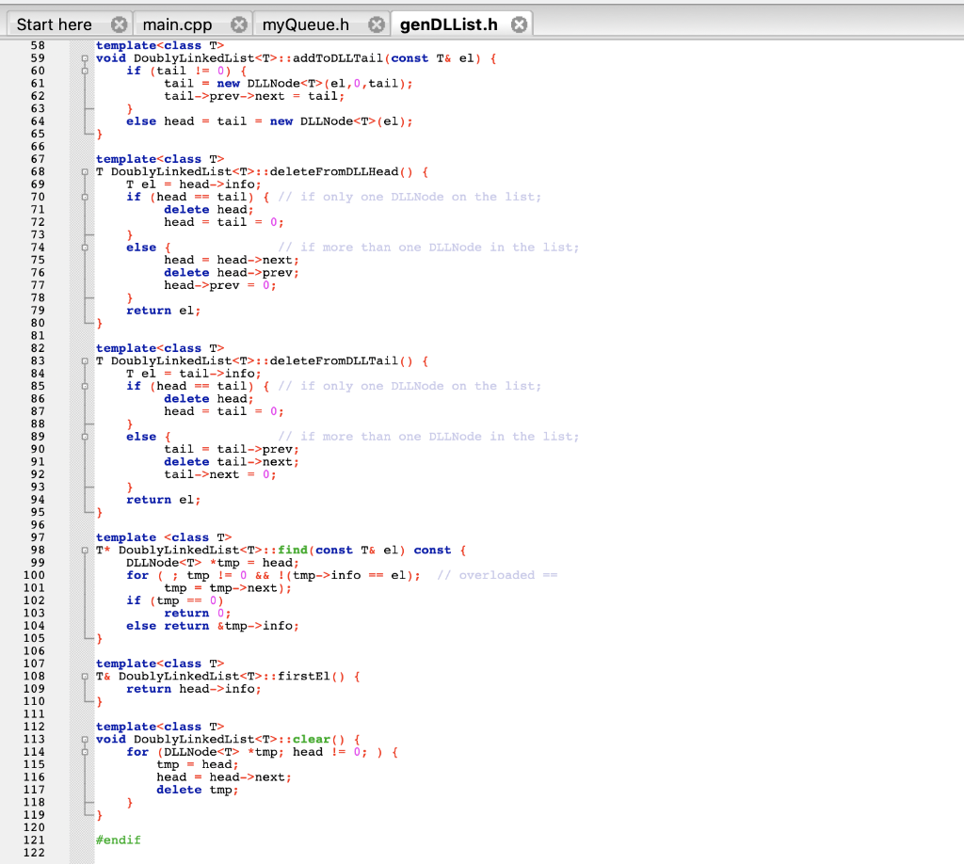Image resolution: width=964 pixels, height=864 pixels.
Task: Toggle the fold square on the if (tail != 0) block
Action: point(85,71)
